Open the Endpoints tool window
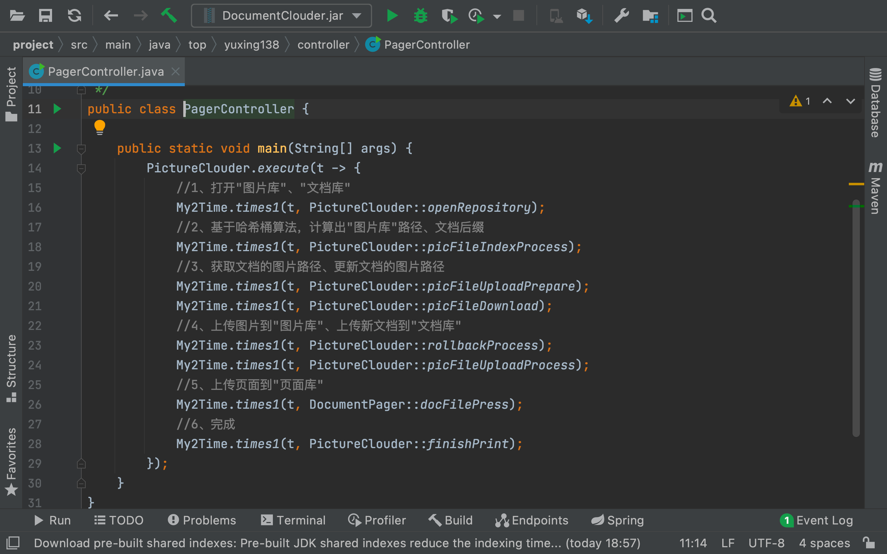This screenshot has width=887, height=554. click(x=532, y=520)
